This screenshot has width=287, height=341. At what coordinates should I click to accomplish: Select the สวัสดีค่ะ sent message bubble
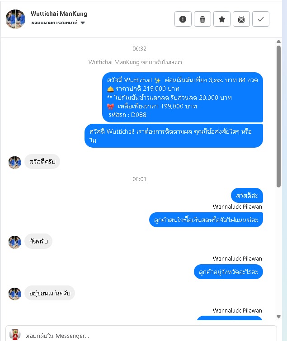(247, 195)
